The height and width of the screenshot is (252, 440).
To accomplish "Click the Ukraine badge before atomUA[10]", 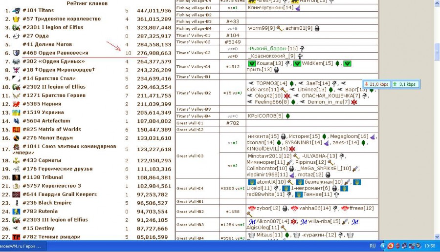I will pos(252,182).
